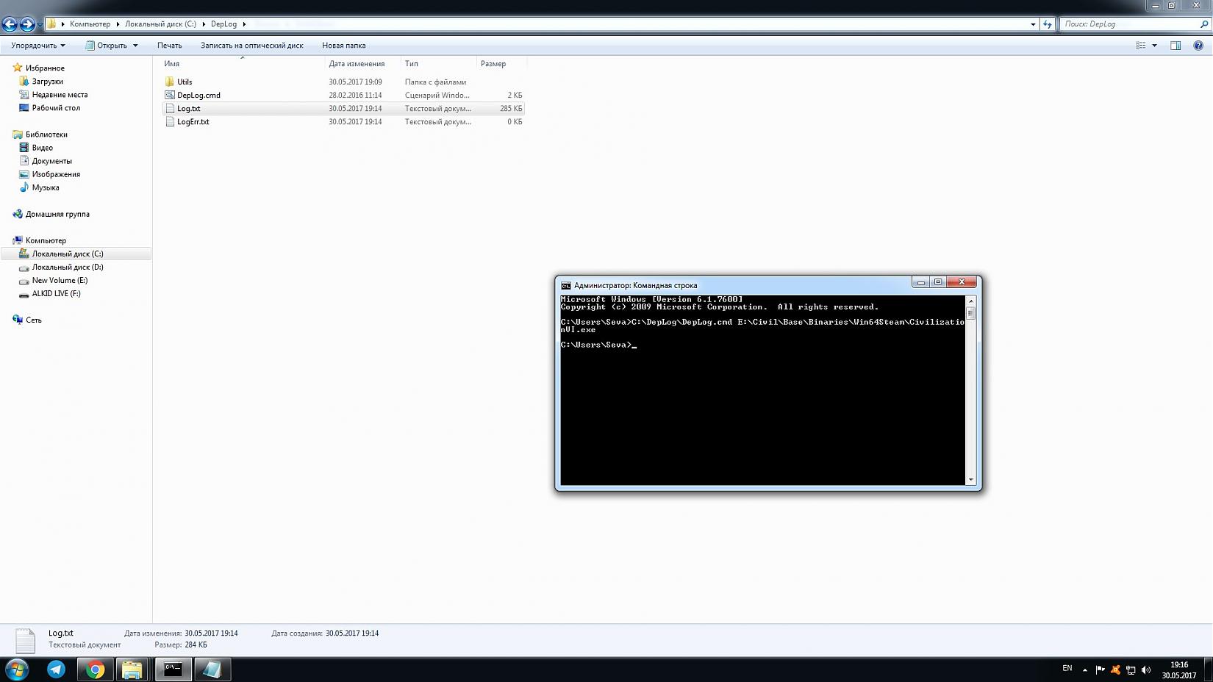Sort files by Дата изменения column
The image size is (1213, 682).
357,64
